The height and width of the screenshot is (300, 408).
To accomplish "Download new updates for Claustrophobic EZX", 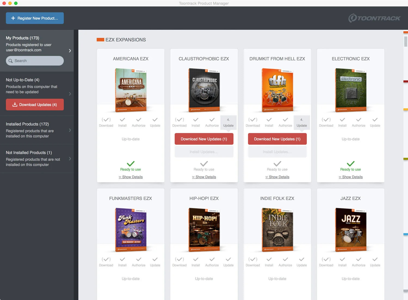I will tap(204, 139).
